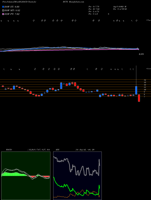Click the ADX indicator chart thumbnail
Screen dimensions: 151x200
click(77, 176)
